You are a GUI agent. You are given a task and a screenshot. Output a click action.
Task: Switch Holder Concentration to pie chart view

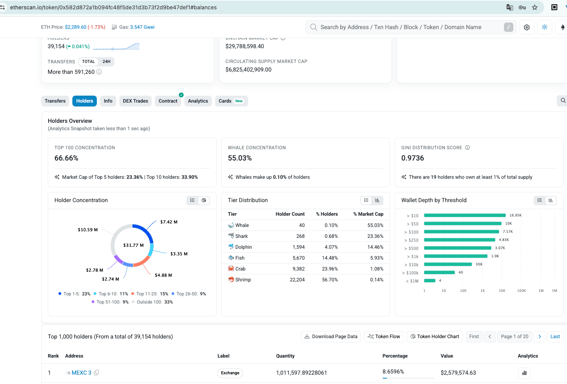[x=204, y=200]
